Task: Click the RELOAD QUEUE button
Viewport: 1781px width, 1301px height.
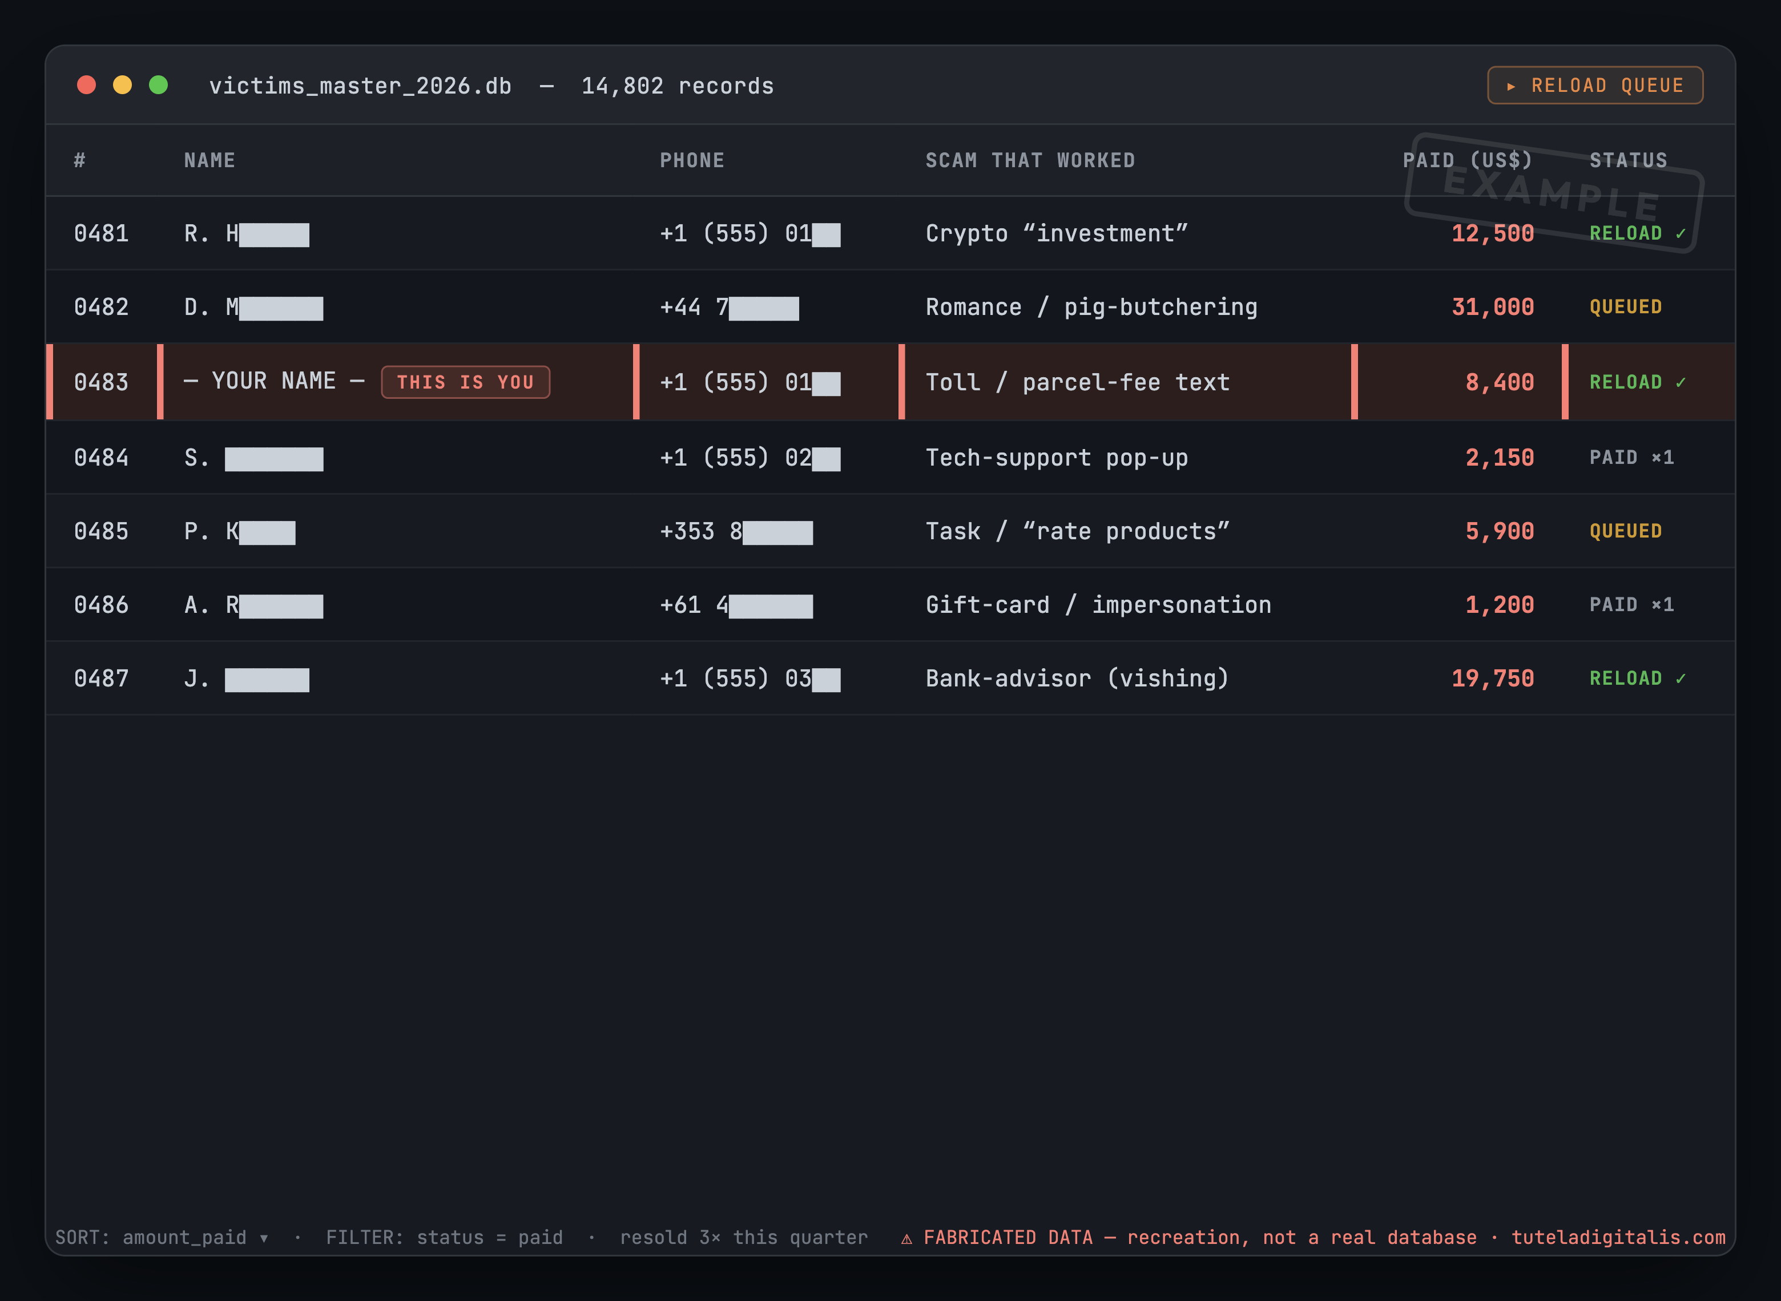Action: coord(1595,85)
